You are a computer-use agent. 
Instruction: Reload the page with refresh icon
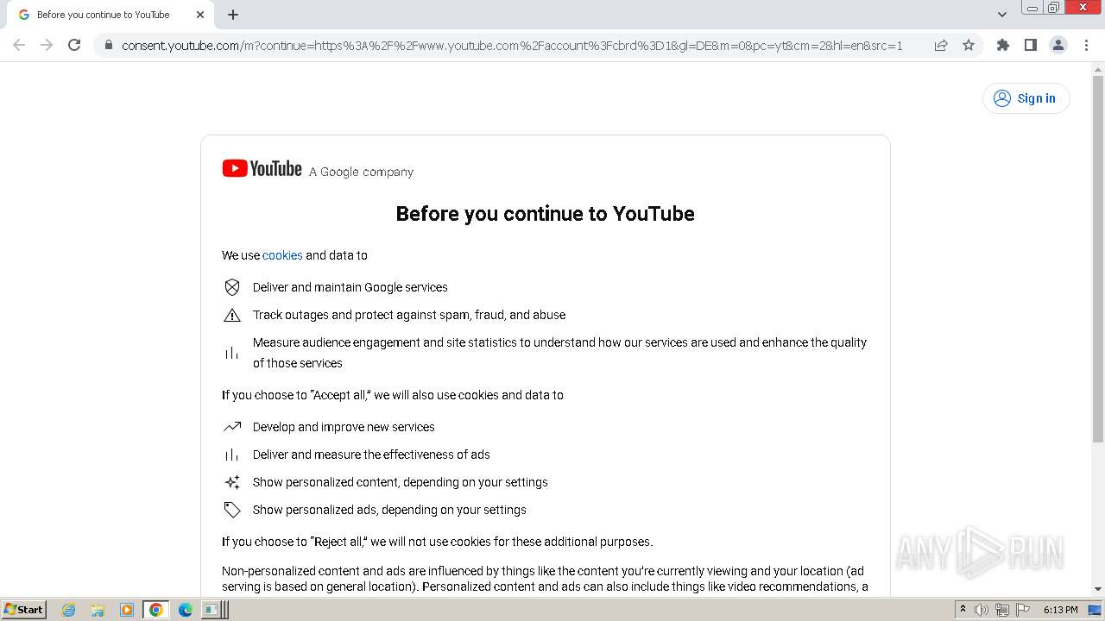point(74,45)
